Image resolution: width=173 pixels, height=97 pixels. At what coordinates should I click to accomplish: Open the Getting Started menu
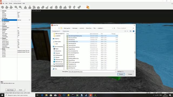(17, 4)
